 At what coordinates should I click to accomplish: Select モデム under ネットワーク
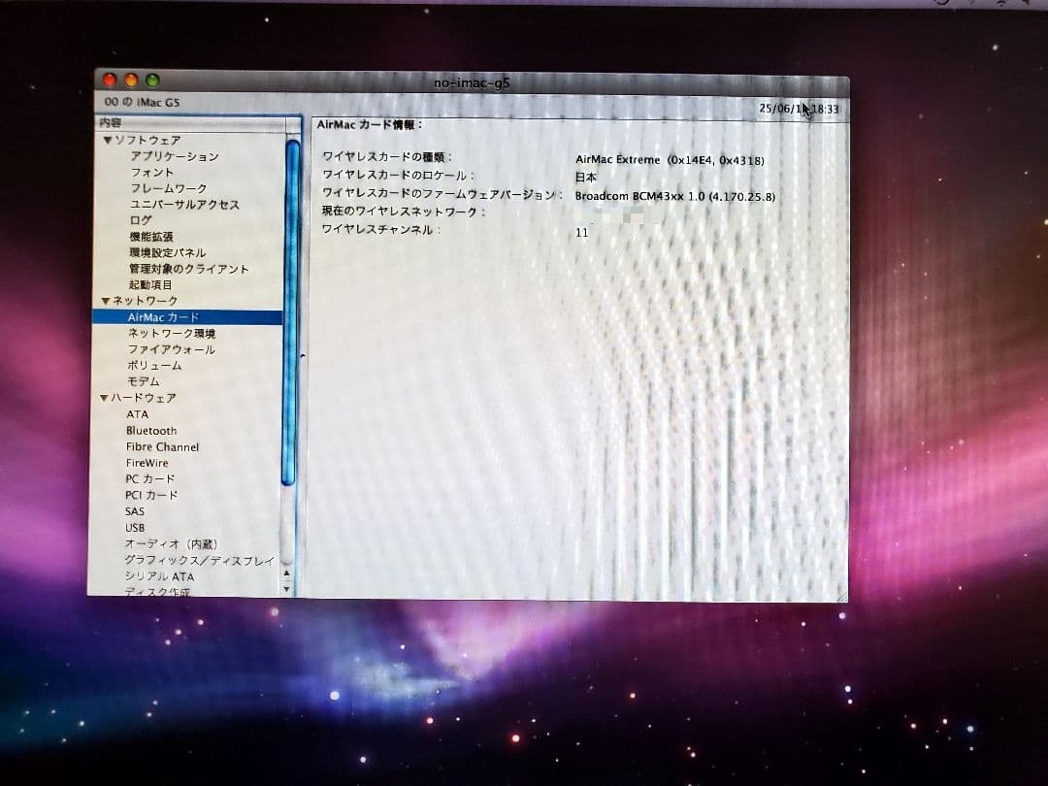145,381
